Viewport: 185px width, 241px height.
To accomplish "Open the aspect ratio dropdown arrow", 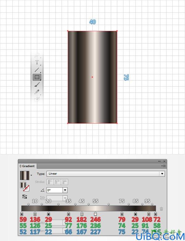I will [x=65, y=198].
